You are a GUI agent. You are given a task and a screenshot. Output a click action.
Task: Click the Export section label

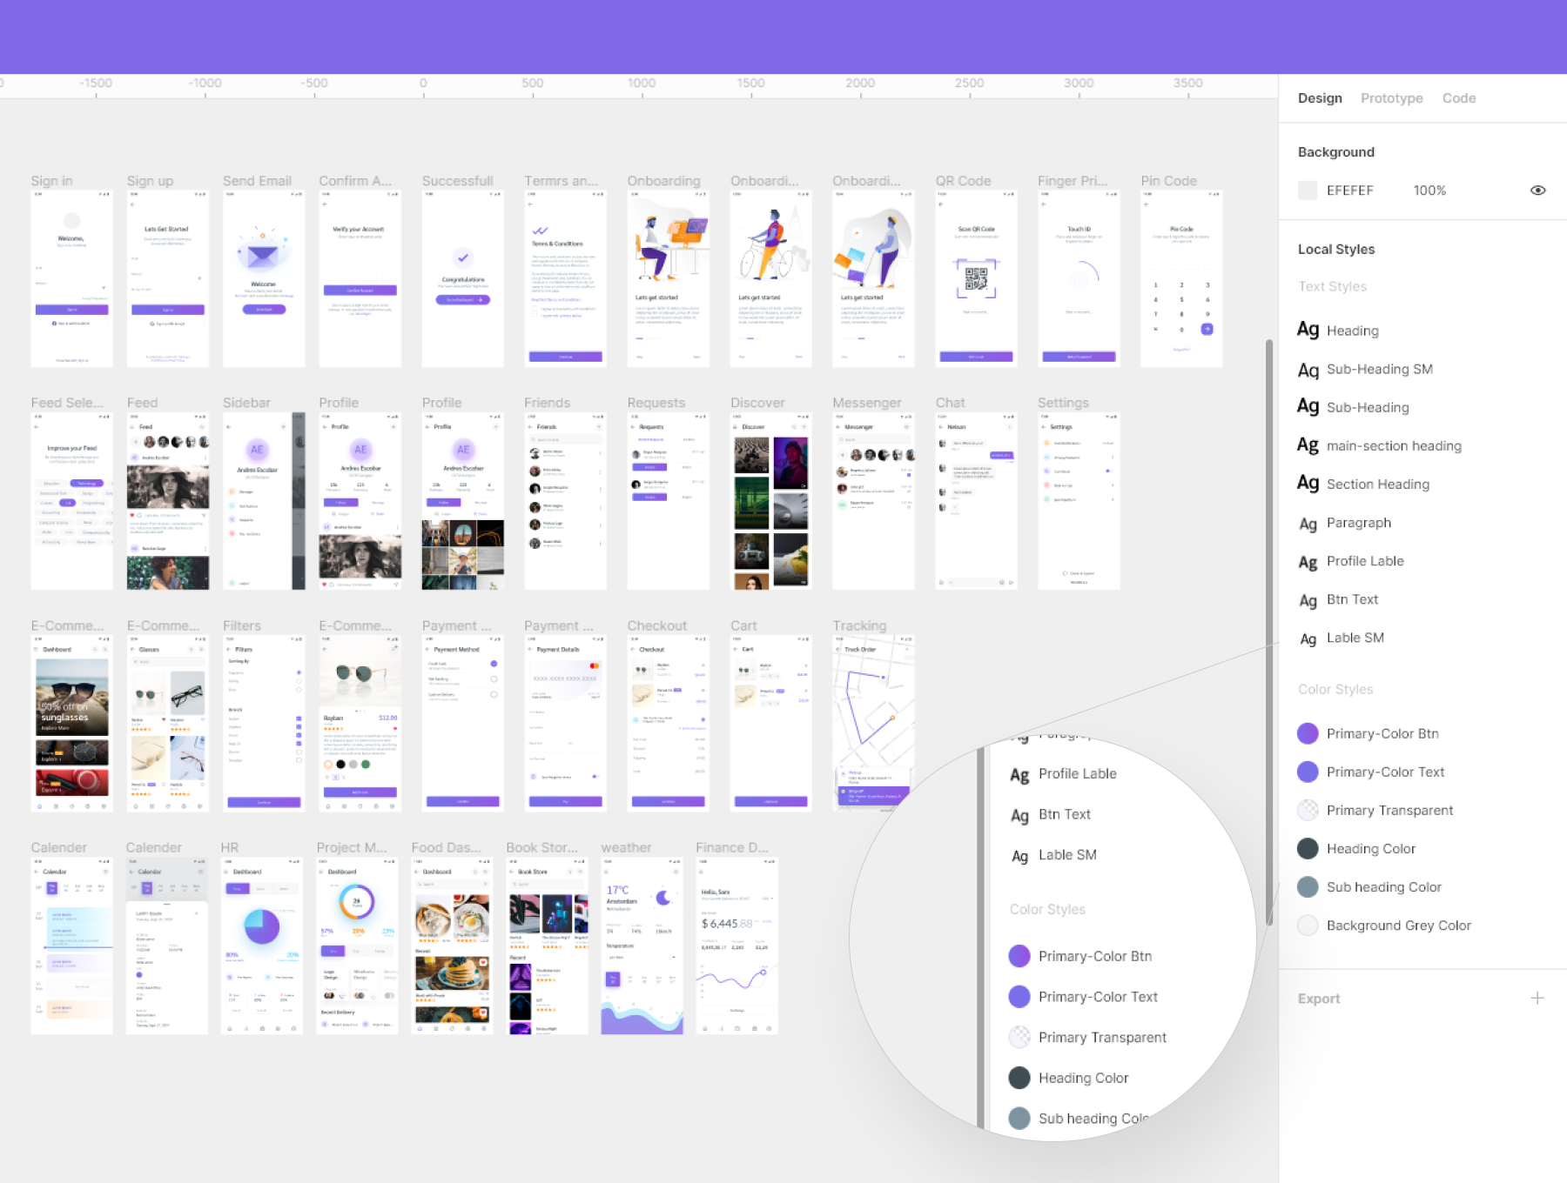click(1318, 999)
